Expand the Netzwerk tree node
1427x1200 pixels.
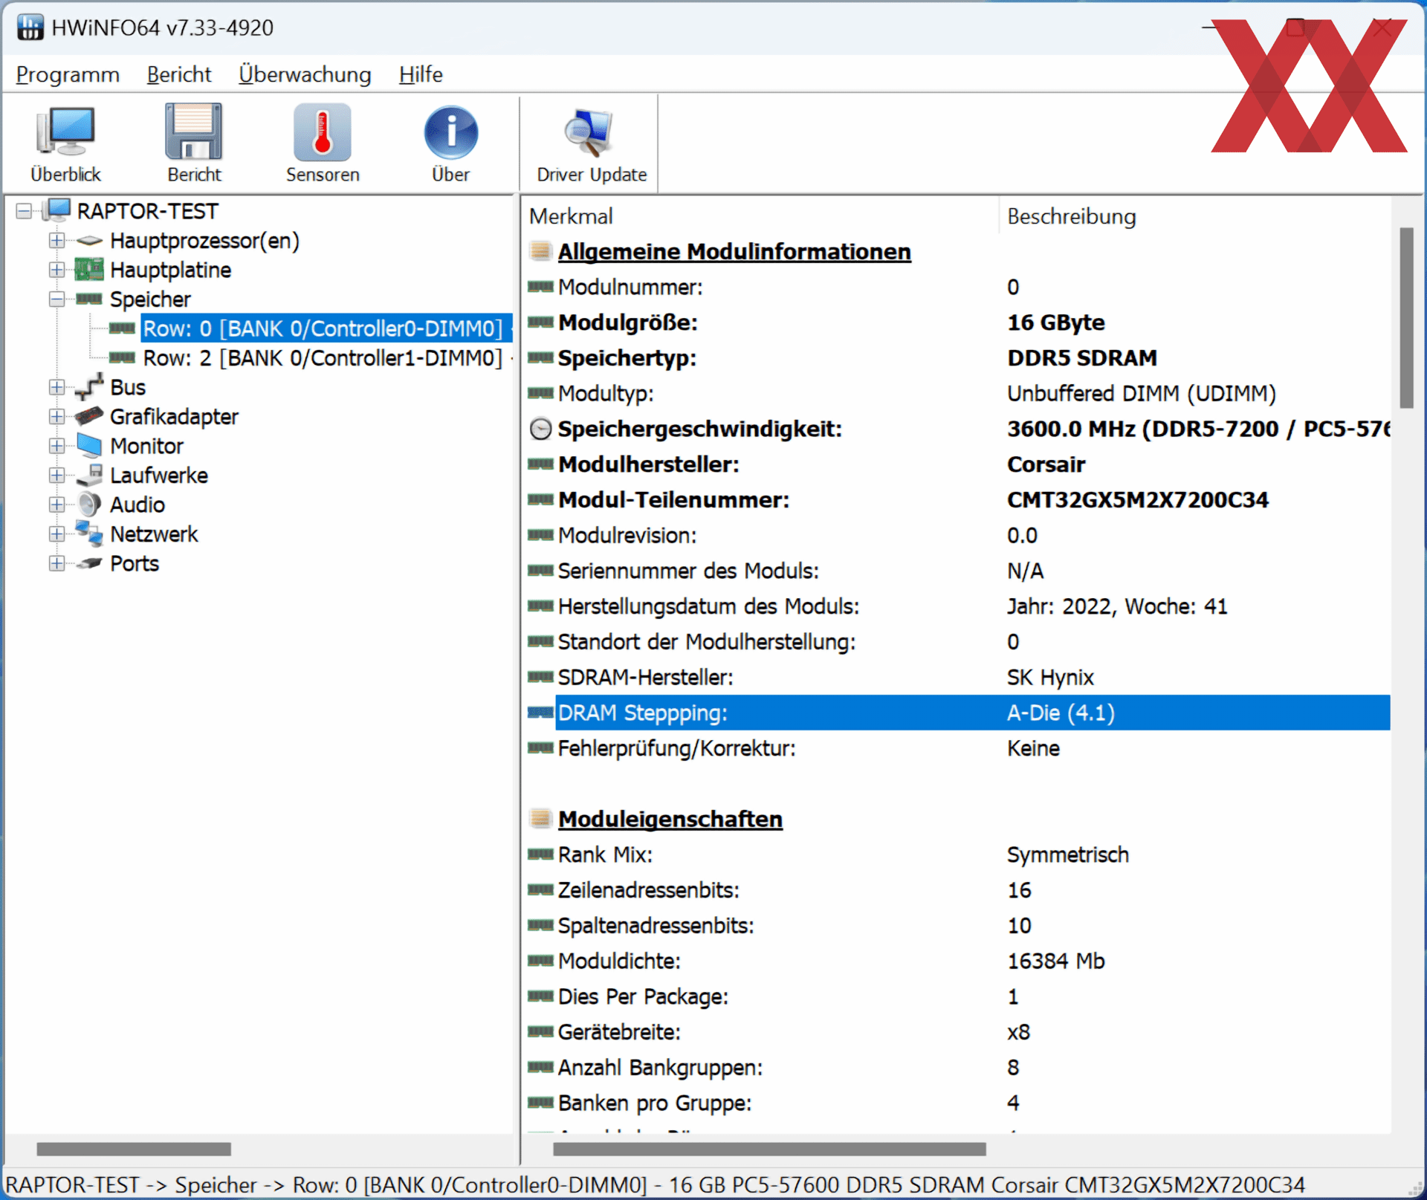pyautogui.click(x=57, y=534)
